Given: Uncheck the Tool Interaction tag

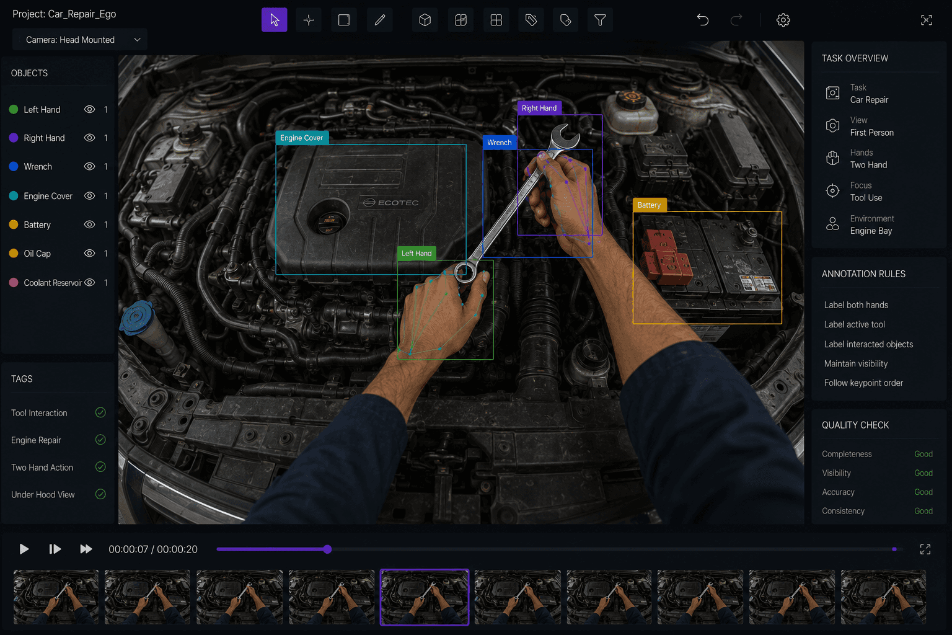Looking at the screenshot, I should pyautogui.click(x=100, y=412).
